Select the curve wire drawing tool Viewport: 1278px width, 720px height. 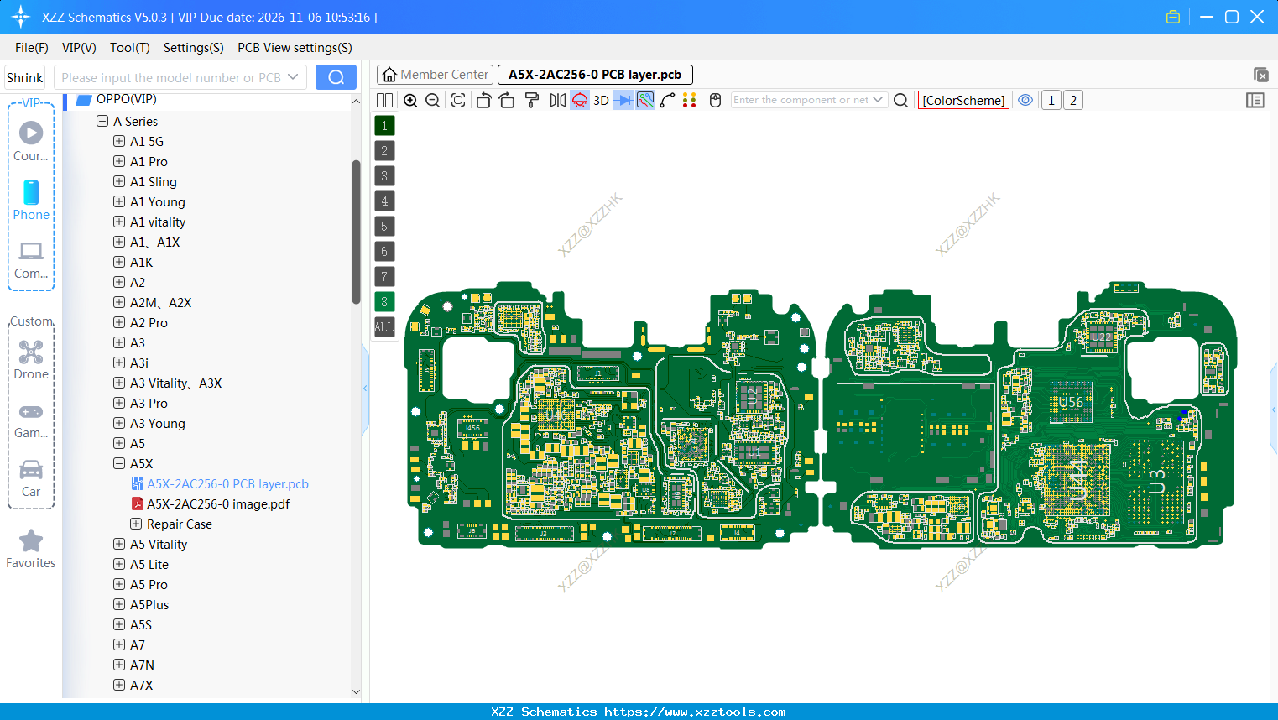(668, 100)
